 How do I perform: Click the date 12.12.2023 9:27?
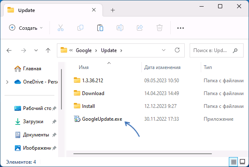tap(160, 106)
